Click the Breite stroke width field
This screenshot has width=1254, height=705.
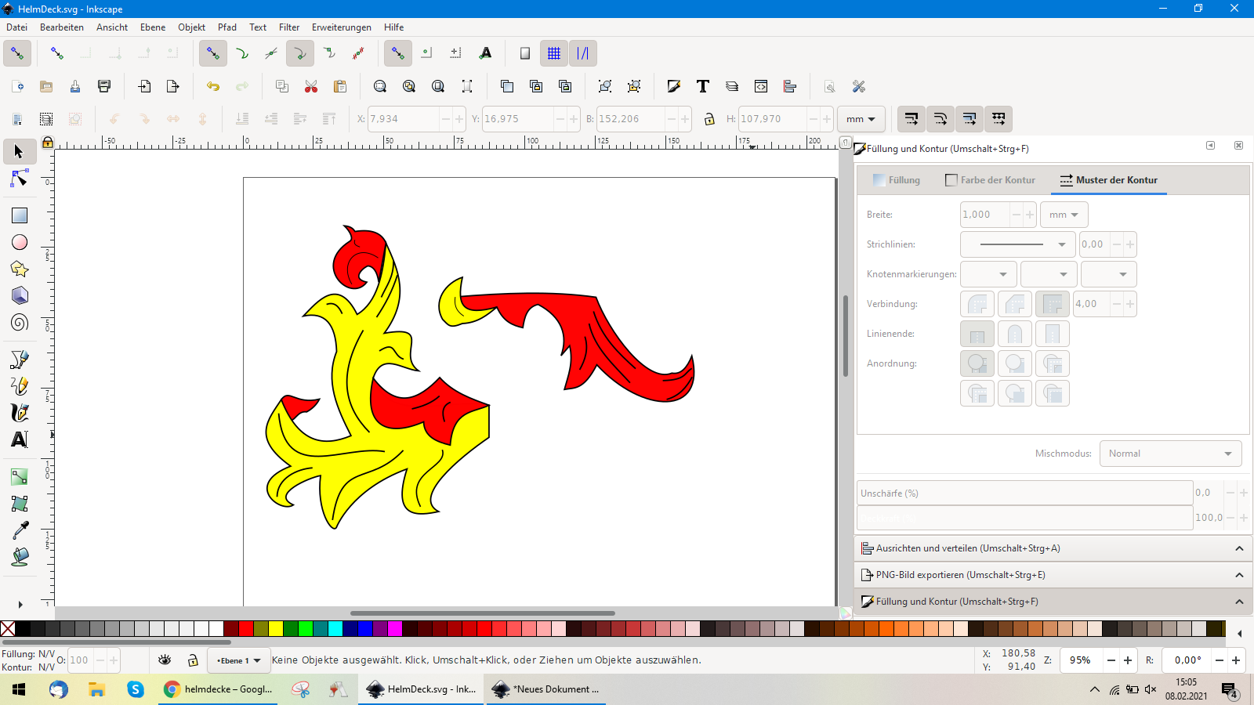(984, 215)
